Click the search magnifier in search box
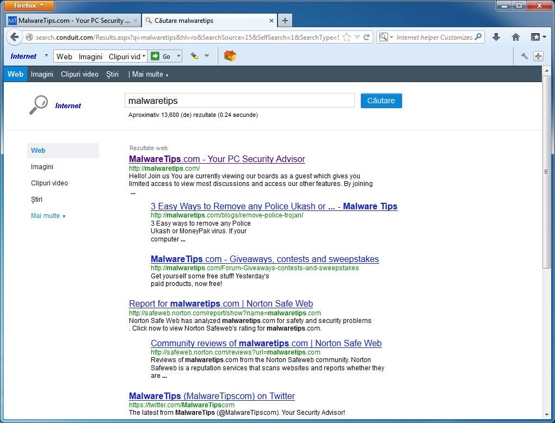Image resolution: width=555 pixels, height=423 pixels. coord(478,37)
